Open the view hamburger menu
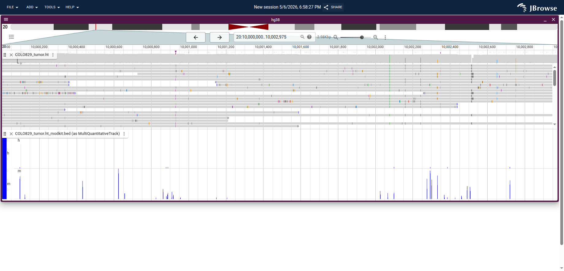Viewport: 564px width, 271px height. click(x=6, y=19)
